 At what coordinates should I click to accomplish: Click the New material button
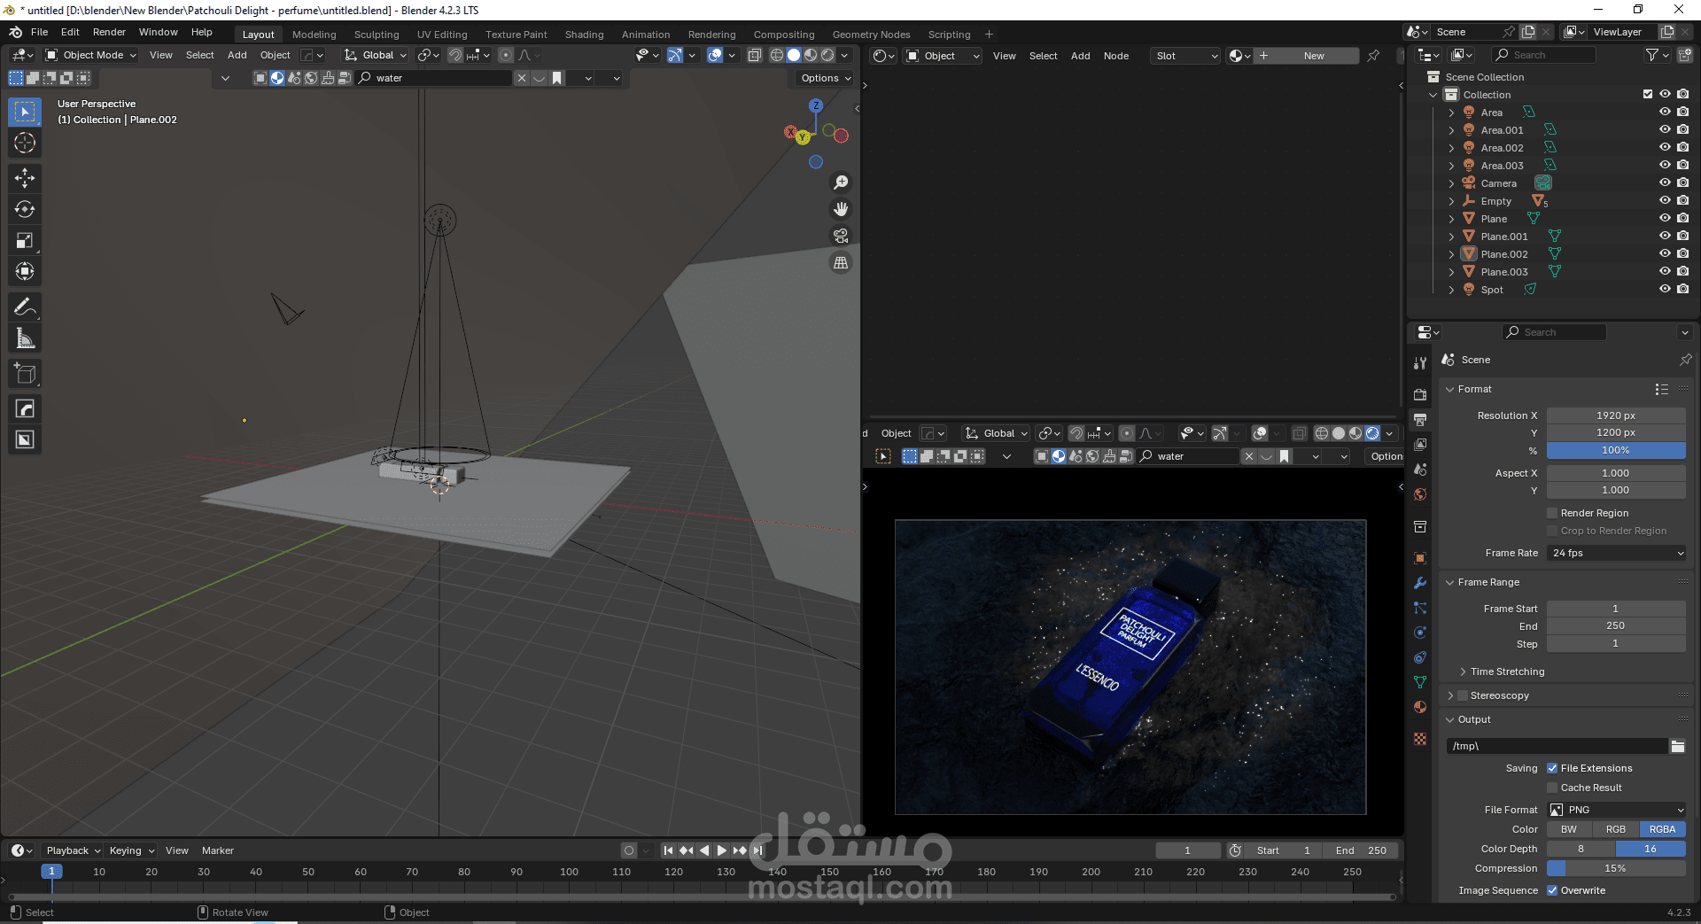pyautogui.click(x=1313, y=56)
